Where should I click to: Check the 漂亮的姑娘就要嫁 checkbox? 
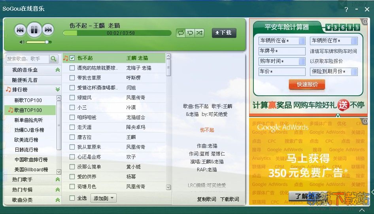[x=72, y=68]
